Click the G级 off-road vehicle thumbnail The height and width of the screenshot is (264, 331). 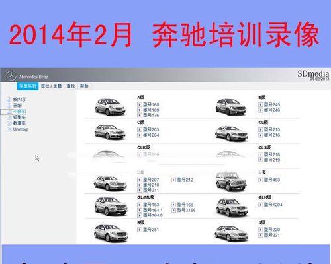pyautogui.click(x=231, y=181)
